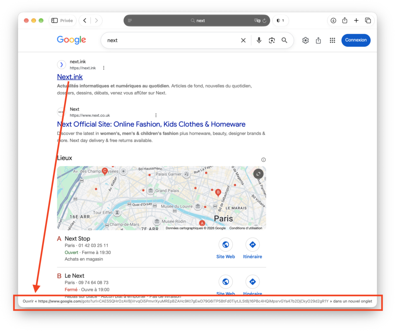The width and height of the screenshot is (395, 331).
Task: Open Google apps grid
Action: (332, 40)
